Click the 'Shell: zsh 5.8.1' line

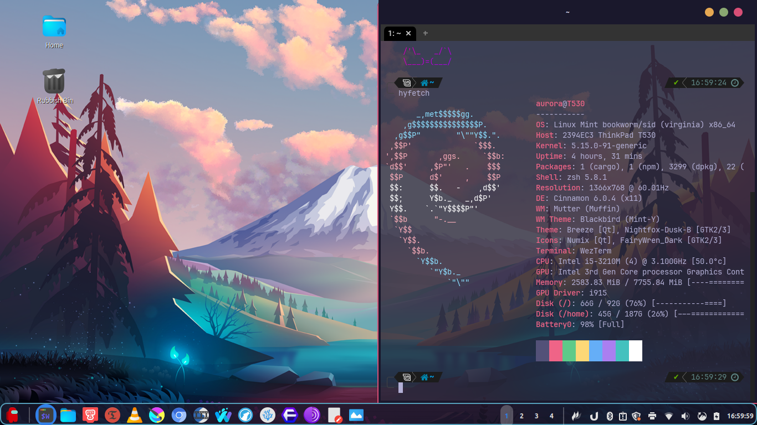click(x=571, y=178)
